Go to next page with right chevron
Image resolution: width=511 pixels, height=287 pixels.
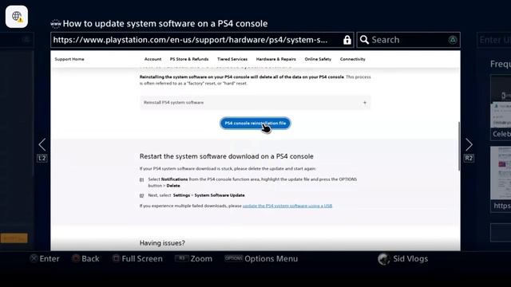pyautogui.click(x=469, y=144)
